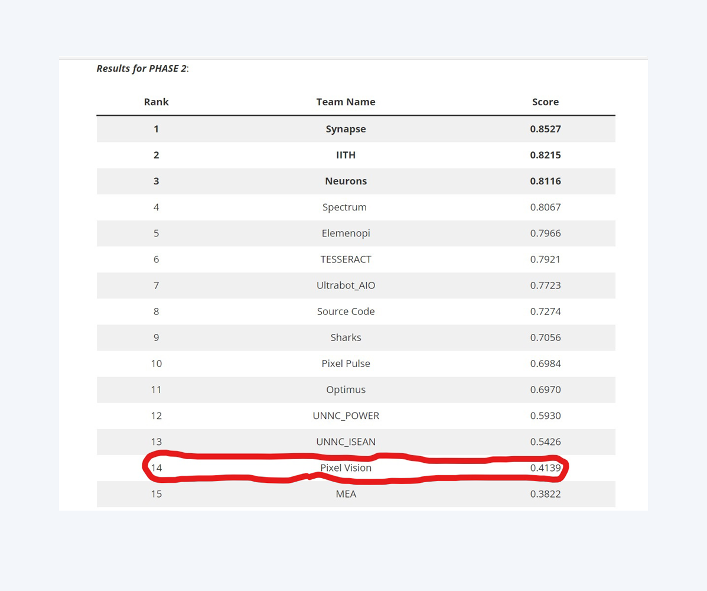The height and width of the screenshot is (591, 707).
Task: Click the Pixel Pulse team name
Action: pyautogui.click(x=346, y=363)
